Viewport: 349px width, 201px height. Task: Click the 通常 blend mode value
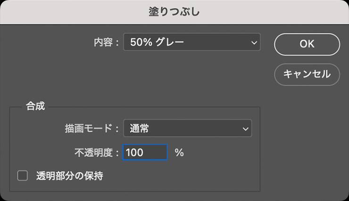tap(139, 128)
